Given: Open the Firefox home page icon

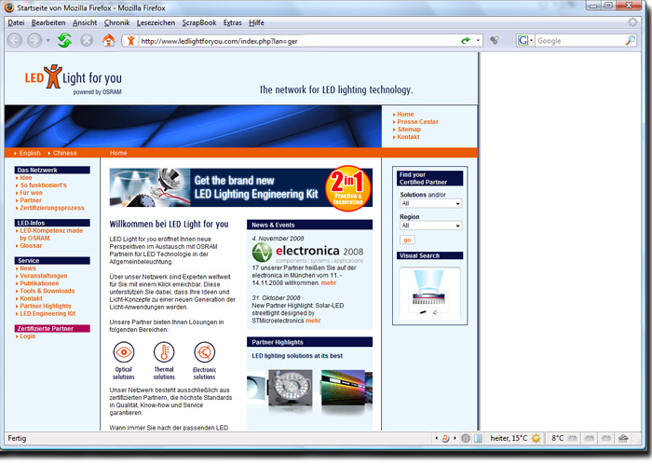Looking at the screenshot, I should pos(109,40).
